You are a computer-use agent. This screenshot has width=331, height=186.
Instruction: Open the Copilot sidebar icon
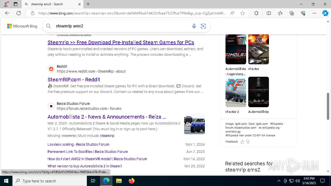325,13
